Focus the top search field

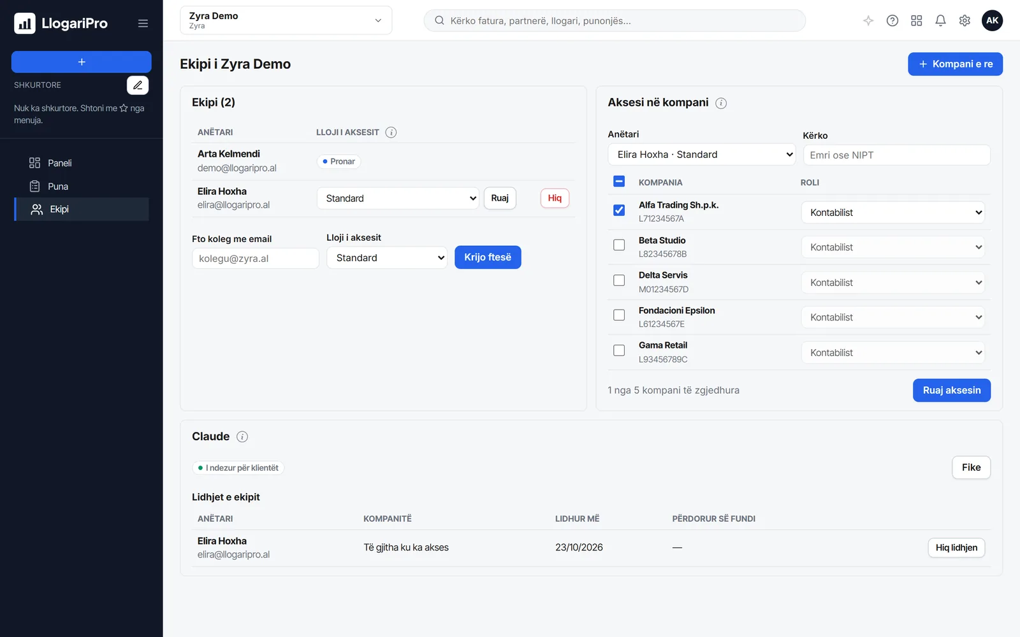pos(615,20)
